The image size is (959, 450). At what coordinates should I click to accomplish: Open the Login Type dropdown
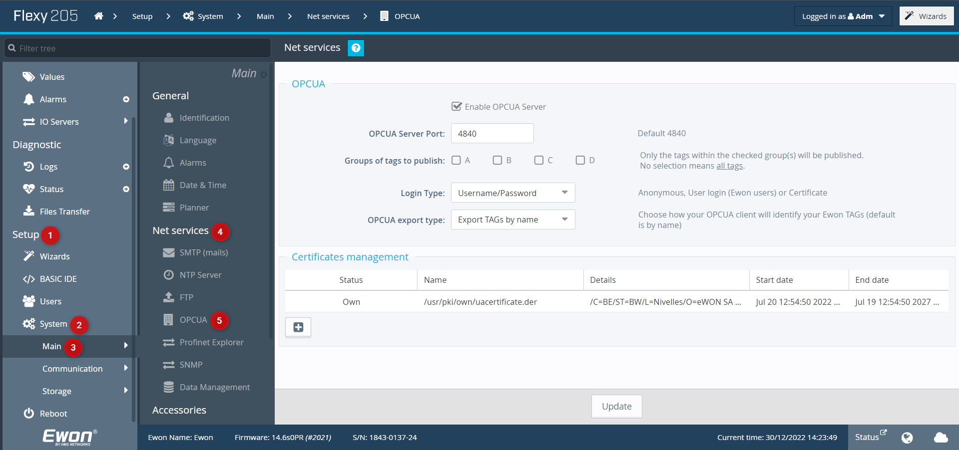pos(512,193)
